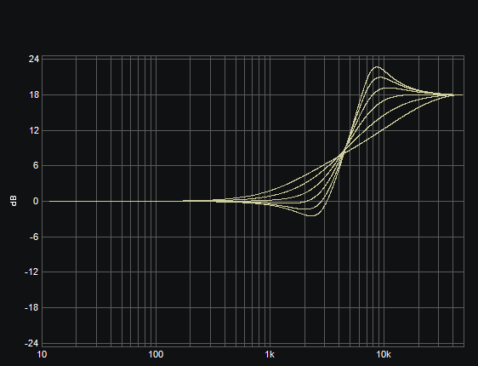
Task: Click the 1k label on the frequency axis
Action: tap(270, 354)
